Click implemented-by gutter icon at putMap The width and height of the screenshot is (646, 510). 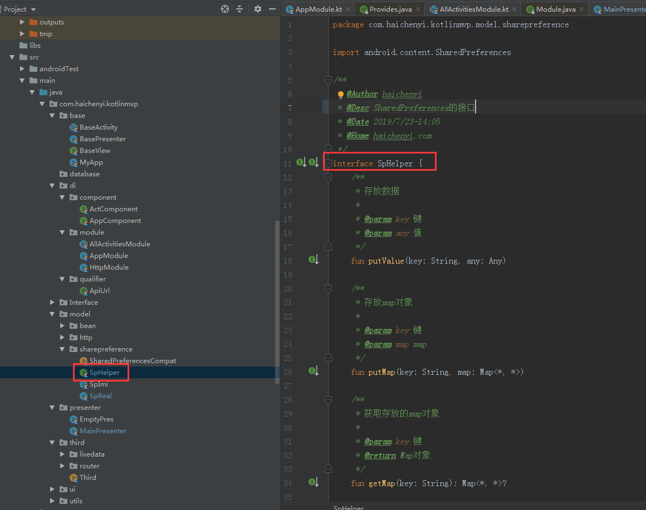pyautogui.click(x=314, y=371)
